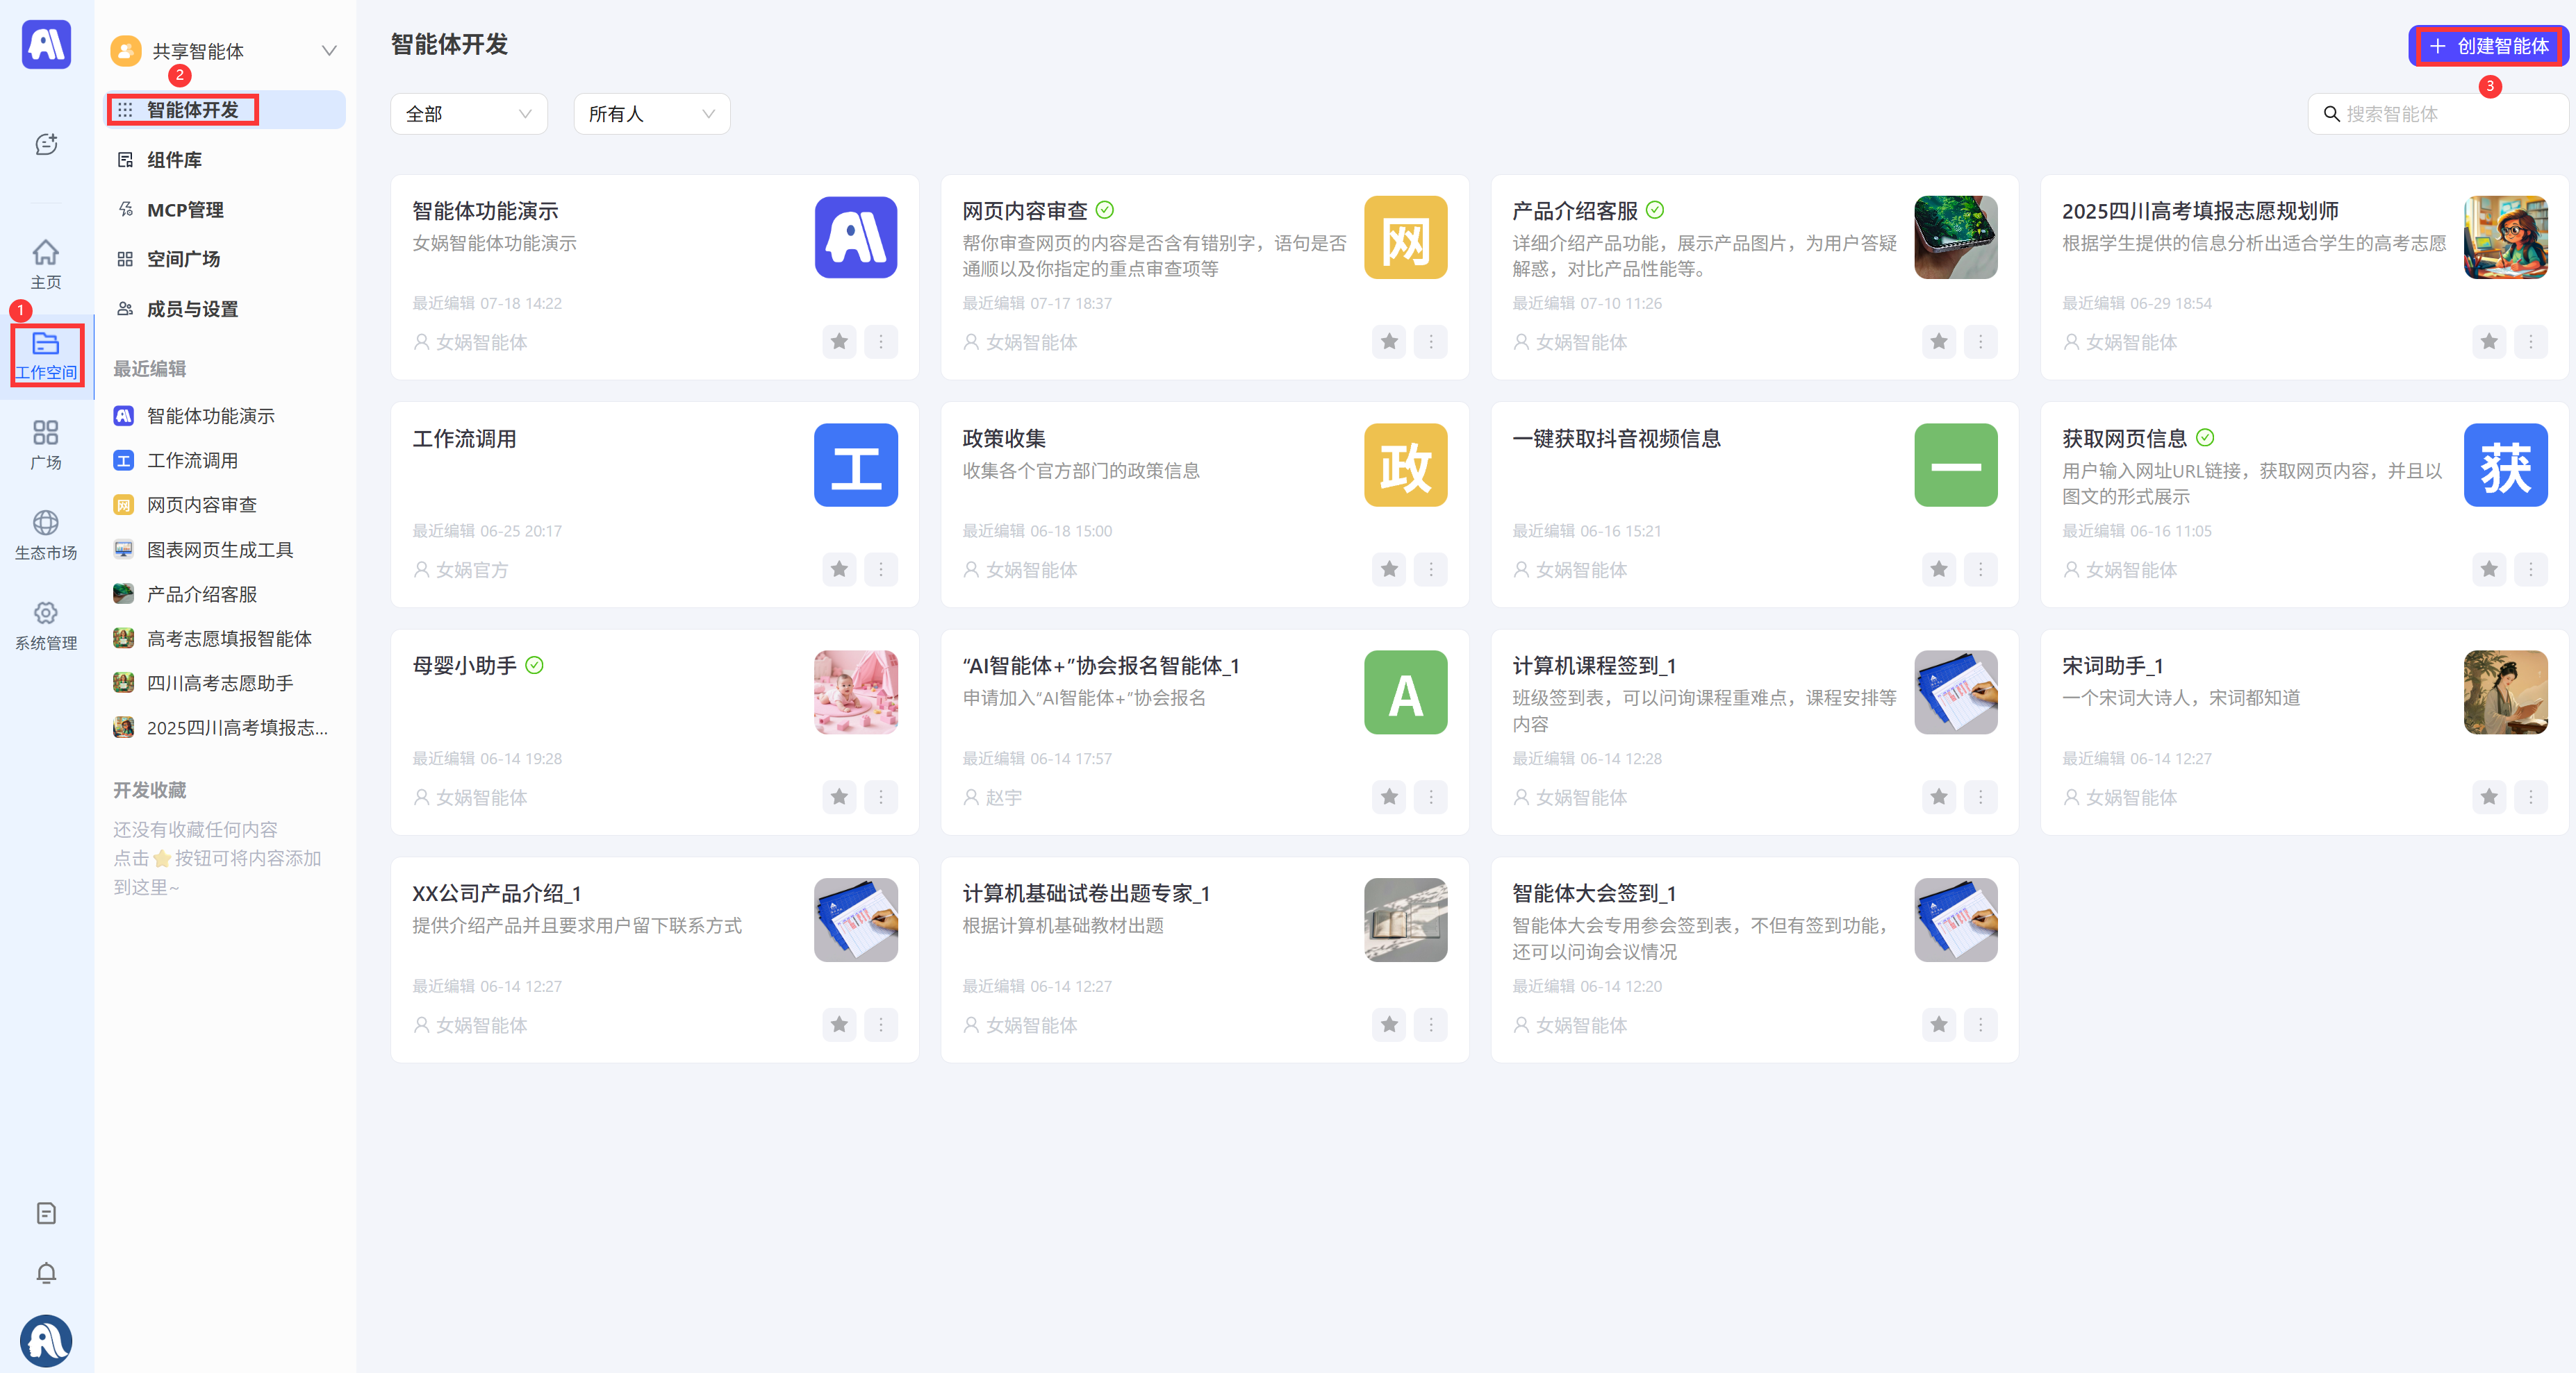Expand the 全部 filter dropdown

click(468, 114)
